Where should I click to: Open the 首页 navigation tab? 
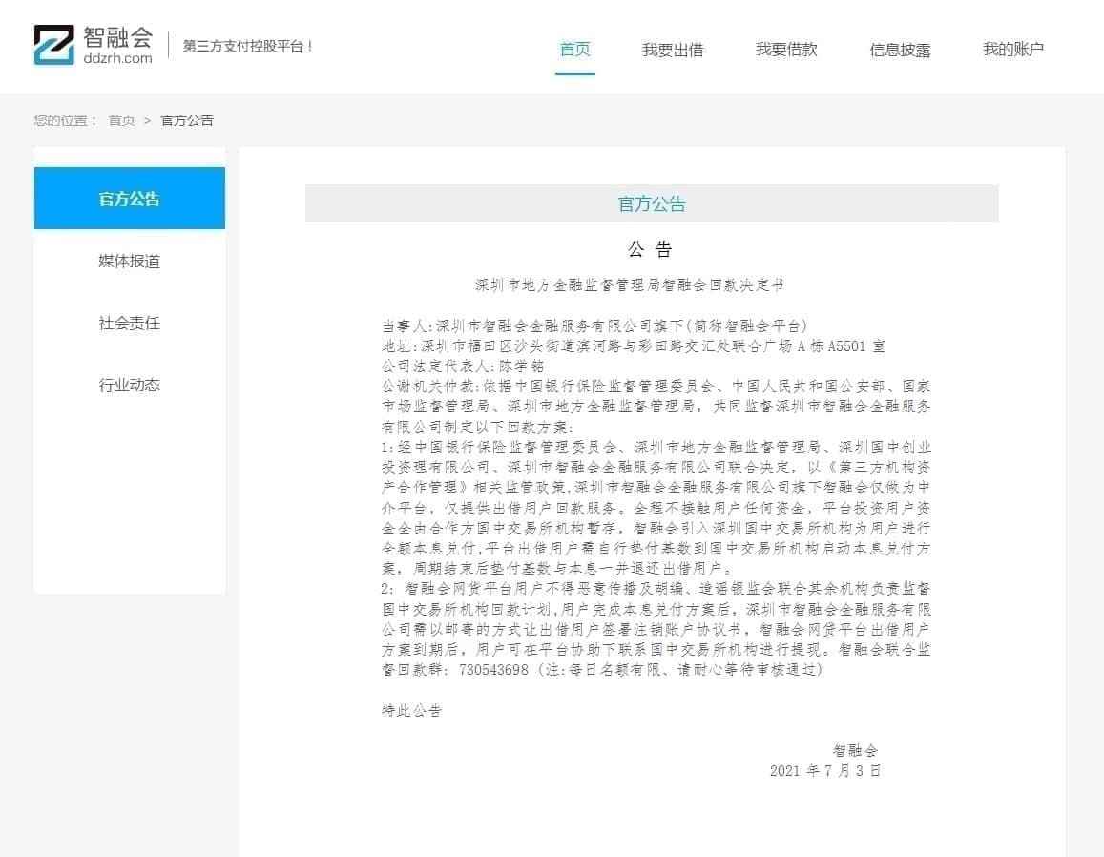pyautogui.click(x=574, y=50)
